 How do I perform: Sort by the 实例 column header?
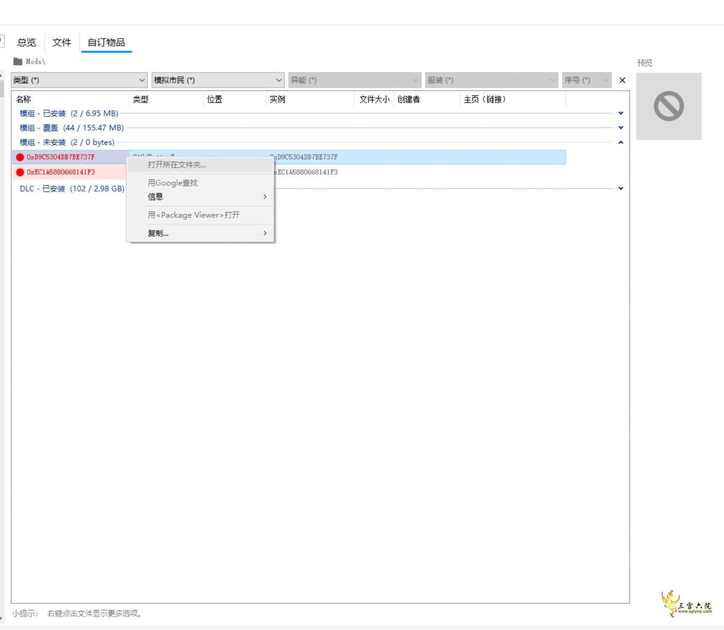pos(310,99)
